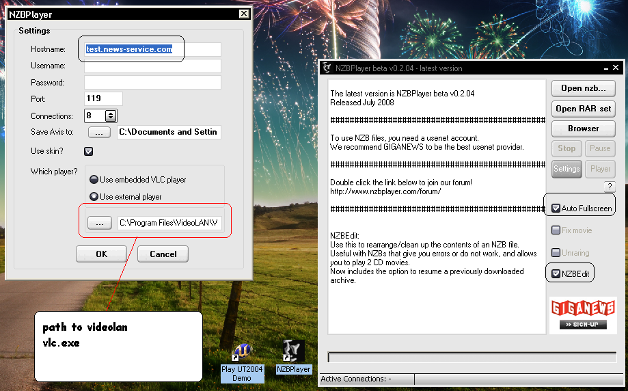The height and width of the screenshot is (391, 628).
Task: Select Use embedded VLC player option
Action: [94, 180]
